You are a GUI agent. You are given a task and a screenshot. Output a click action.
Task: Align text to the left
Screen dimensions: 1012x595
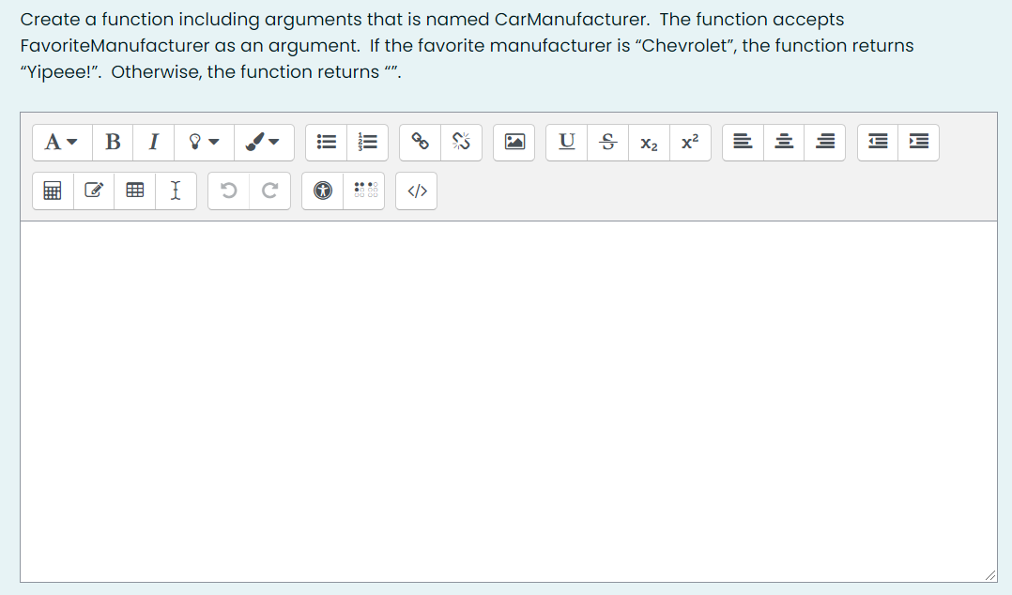coord(743,142)
